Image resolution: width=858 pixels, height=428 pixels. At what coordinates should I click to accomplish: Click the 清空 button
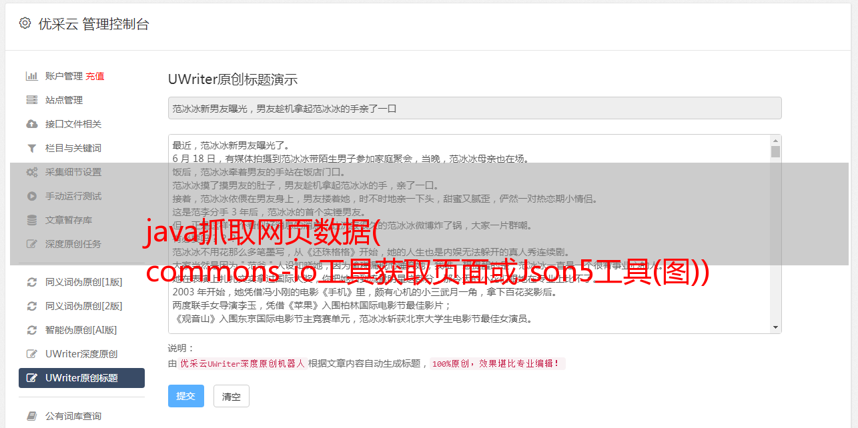pos(231,396)
